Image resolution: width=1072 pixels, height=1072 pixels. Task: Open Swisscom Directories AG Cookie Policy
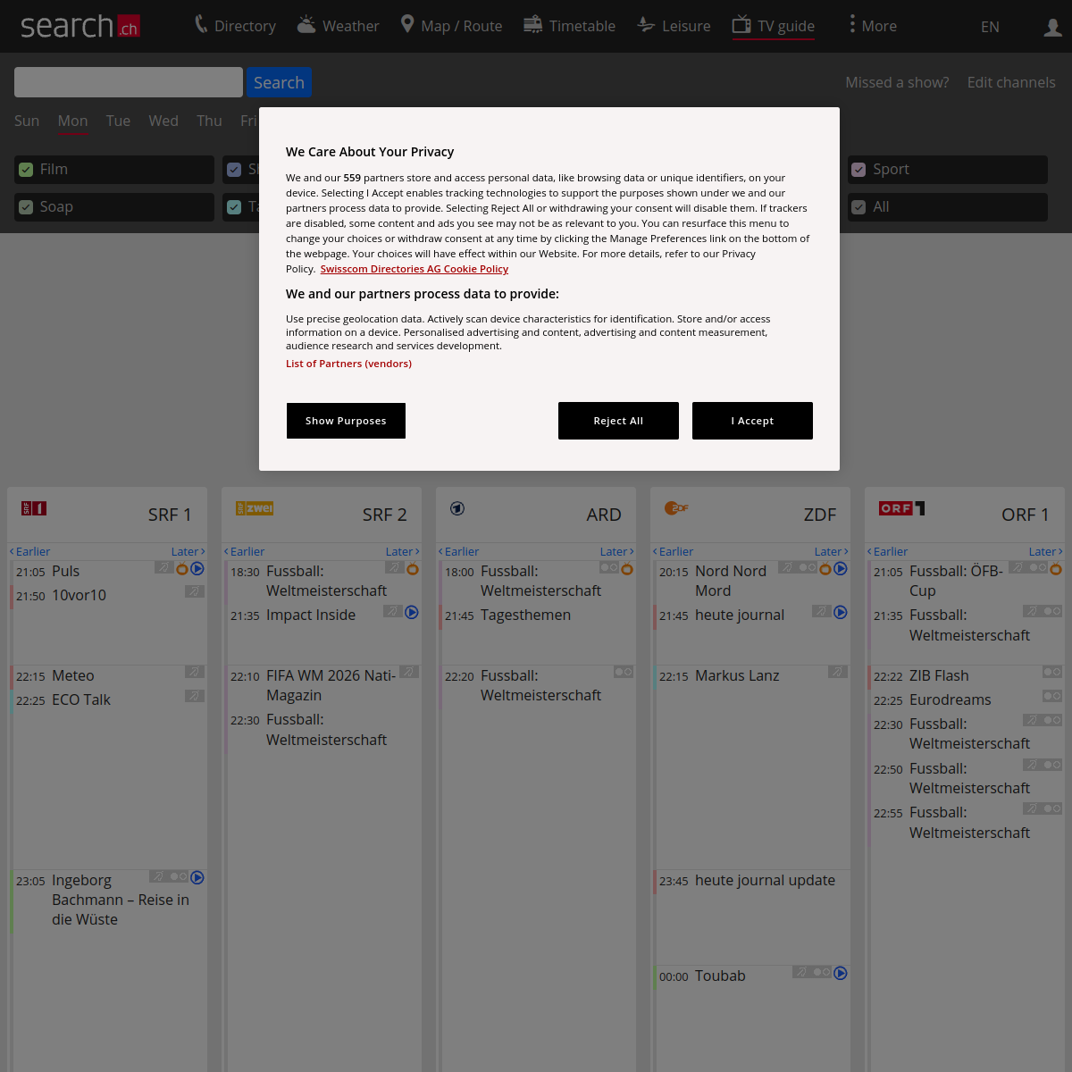415,269
